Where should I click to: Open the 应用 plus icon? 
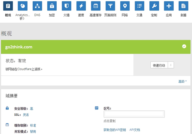click(169, 6)
